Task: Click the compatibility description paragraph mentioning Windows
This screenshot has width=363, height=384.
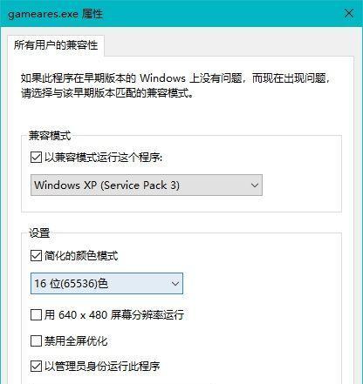Action: 175,85
